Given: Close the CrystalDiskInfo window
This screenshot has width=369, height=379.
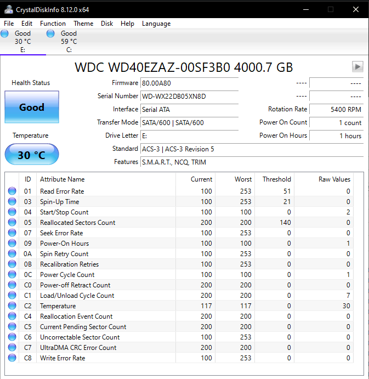Looking at the screenshot, I should 356,9.
